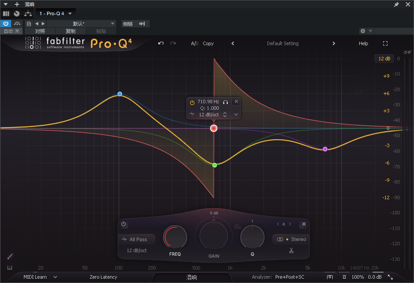Click the undo arrow icon
This screenshot has width=414, height=283.
click(160, 43)
